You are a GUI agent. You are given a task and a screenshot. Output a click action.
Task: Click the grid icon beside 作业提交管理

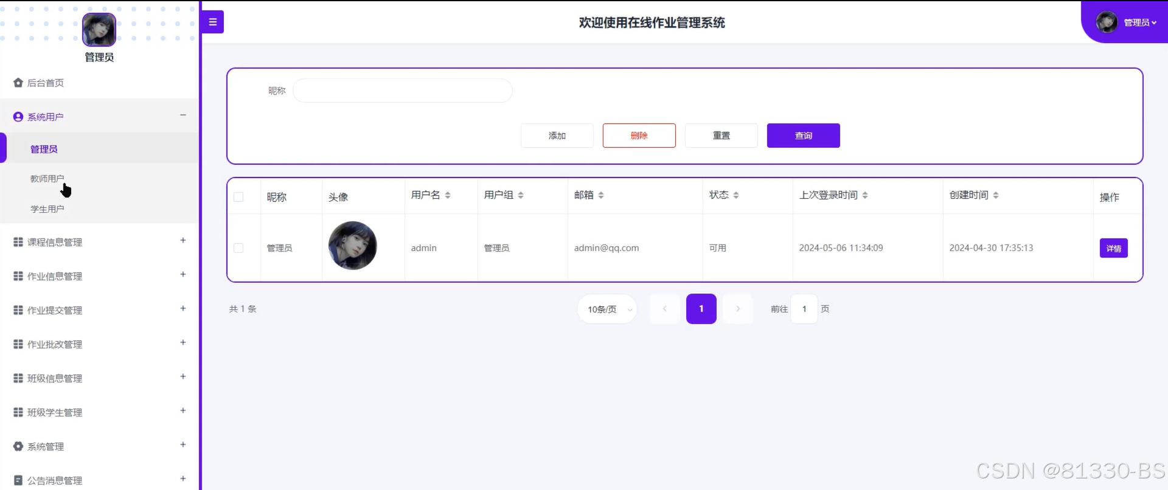(x=18, y=310)
